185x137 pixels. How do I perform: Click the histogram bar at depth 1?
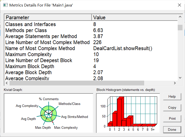[115, 120]
